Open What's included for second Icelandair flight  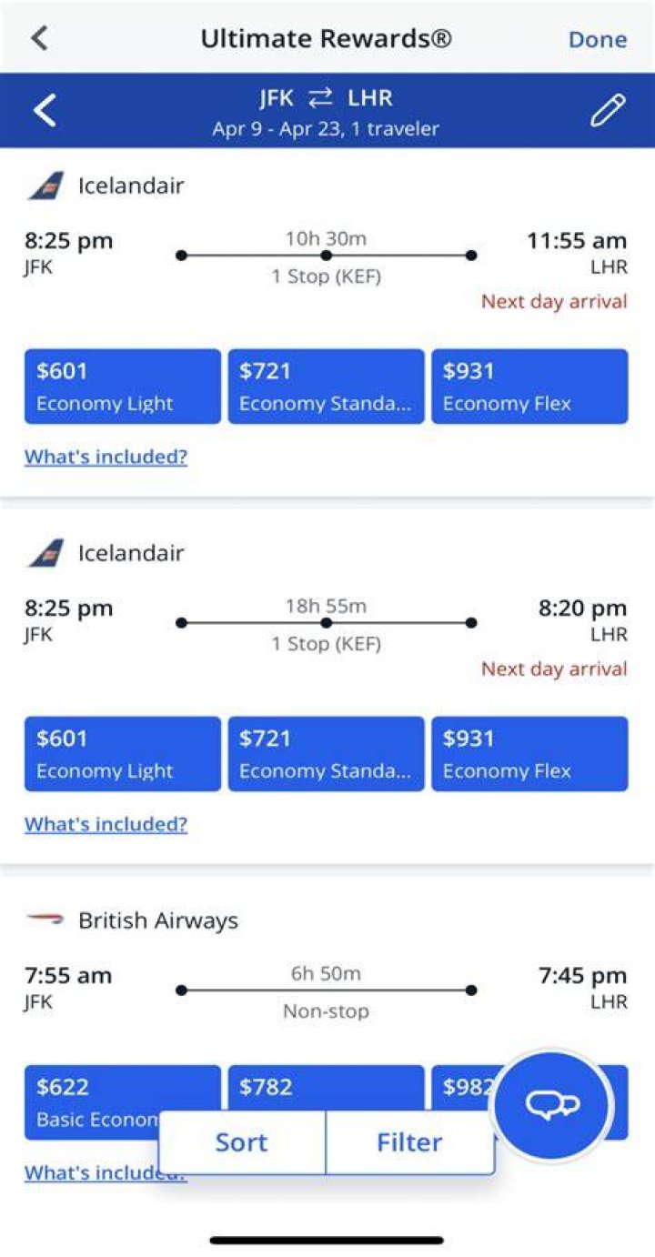click(106, 824)
